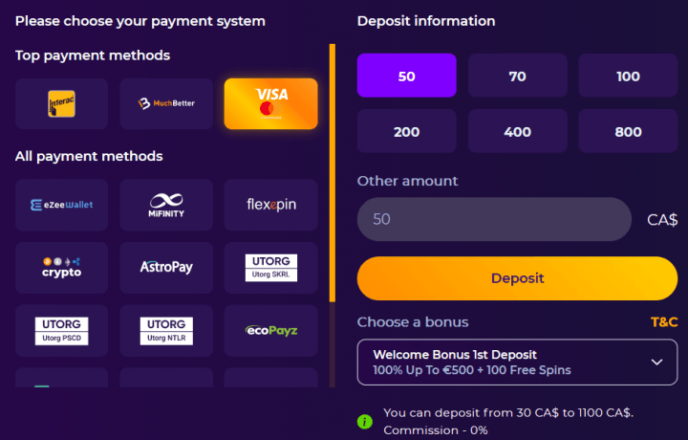Open the Welcome Bonus 1st Deposit dropdown
The height and width of the screenshot is (440, 688).
pos(517,363)
